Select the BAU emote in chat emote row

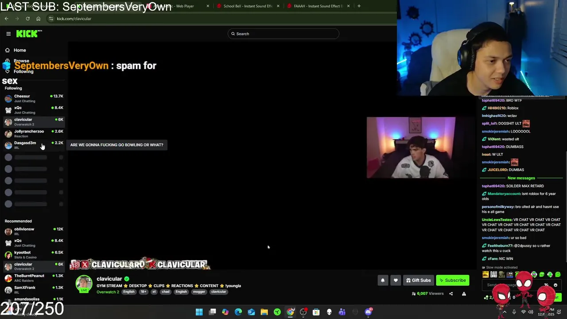(493, 275)
